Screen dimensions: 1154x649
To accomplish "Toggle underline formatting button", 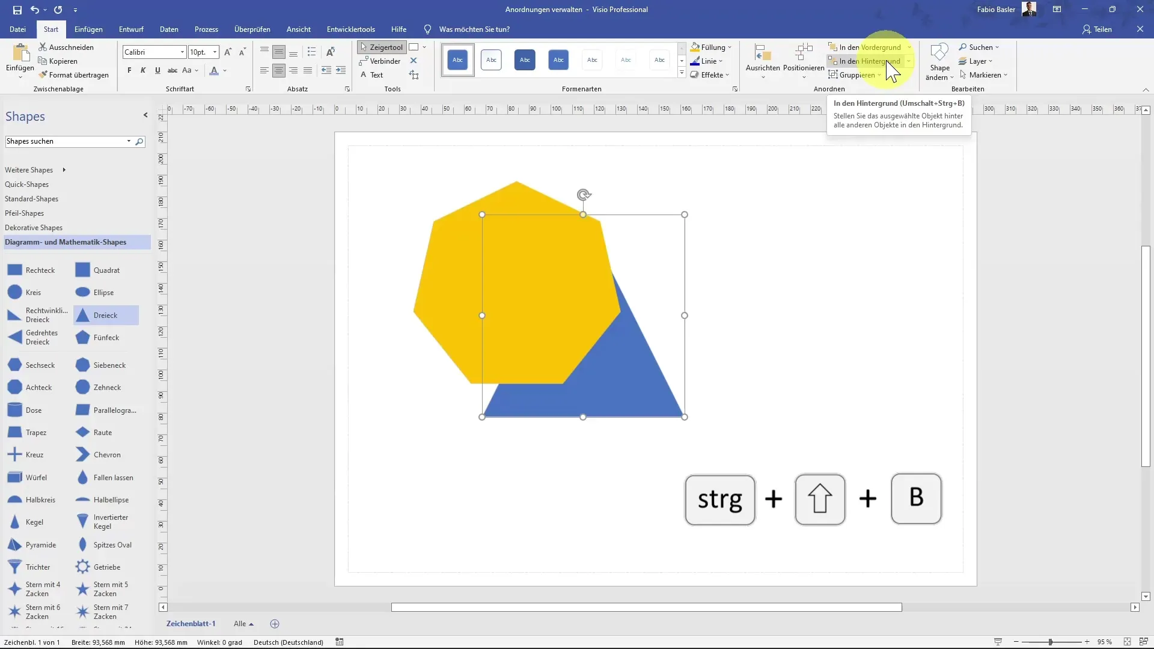I will 157,70.
